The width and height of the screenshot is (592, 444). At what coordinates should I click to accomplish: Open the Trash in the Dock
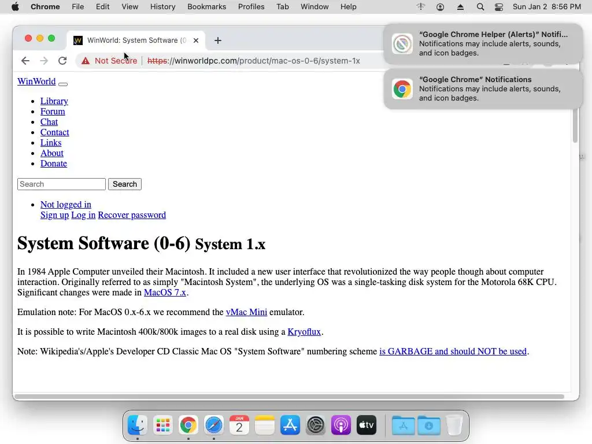pos(454,425)
